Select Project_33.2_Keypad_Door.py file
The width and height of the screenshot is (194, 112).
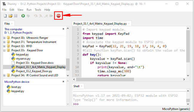click(34, 71)
